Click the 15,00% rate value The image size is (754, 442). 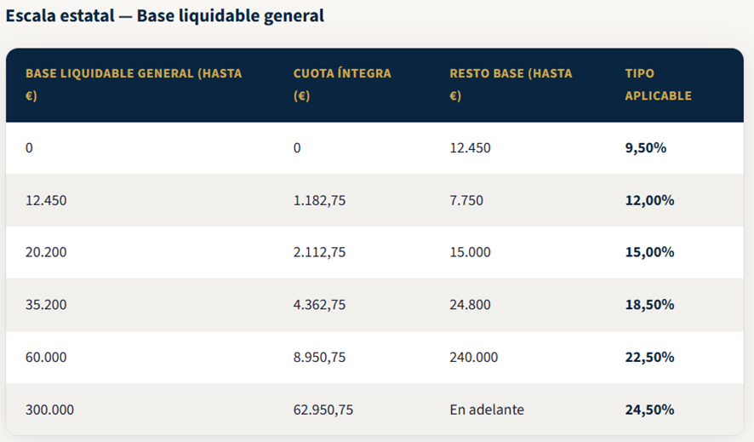649,253
